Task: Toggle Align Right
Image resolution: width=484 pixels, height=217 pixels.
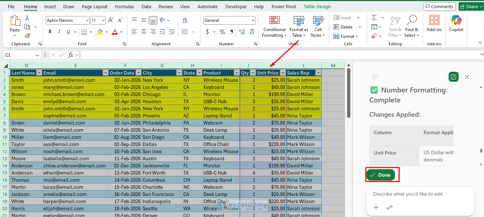Action: (x=153, y=32)
